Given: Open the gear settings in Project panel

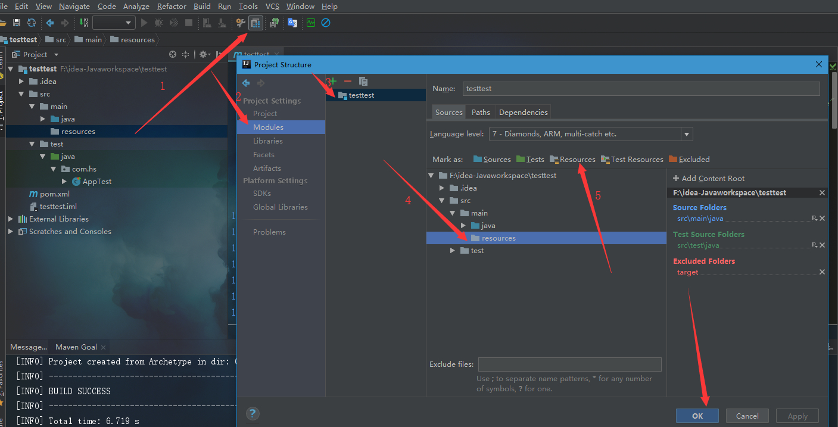Looking at the screenshot, I should [x=204, y=54].
